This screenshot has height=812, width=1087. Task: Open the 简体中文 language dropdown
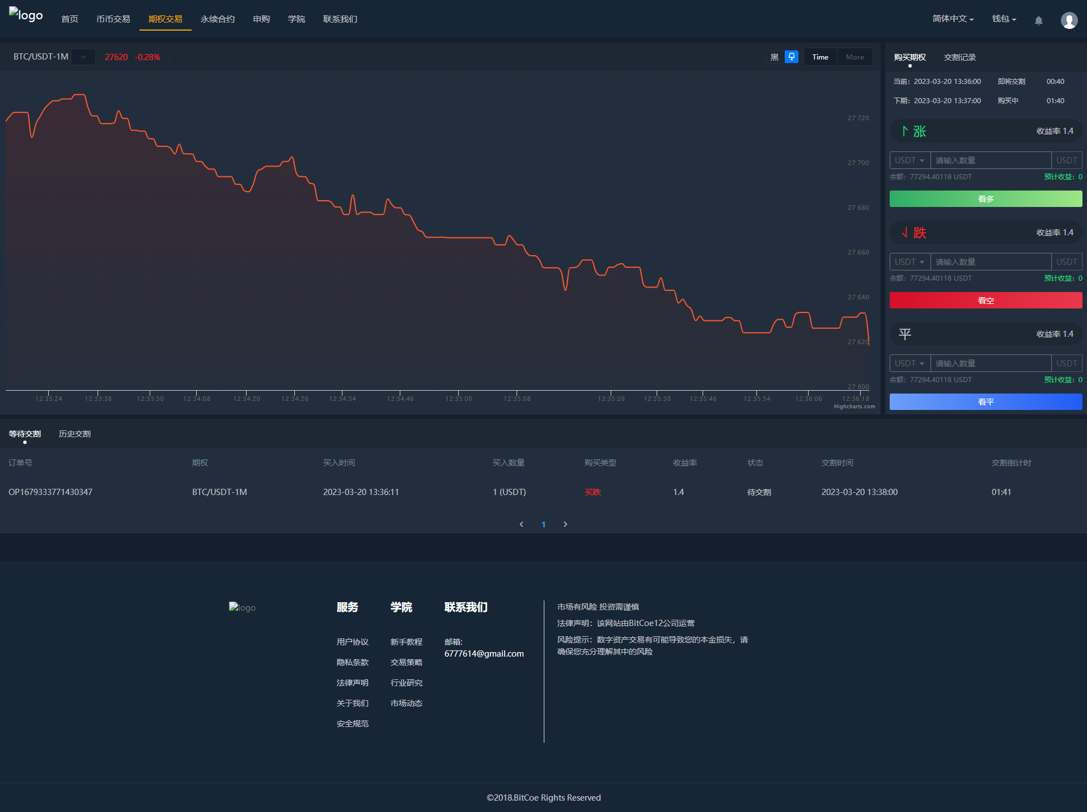953,19
